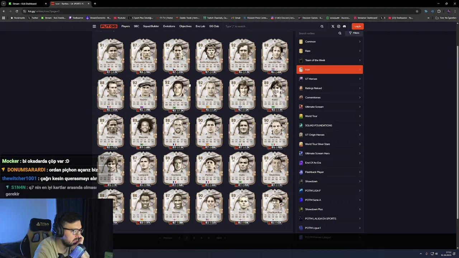The height and width of the screenshot is (258, 459).
Task: Expand the UT Origin Heroes chevron
Action: pyautogui.click(x=360, y=135)
